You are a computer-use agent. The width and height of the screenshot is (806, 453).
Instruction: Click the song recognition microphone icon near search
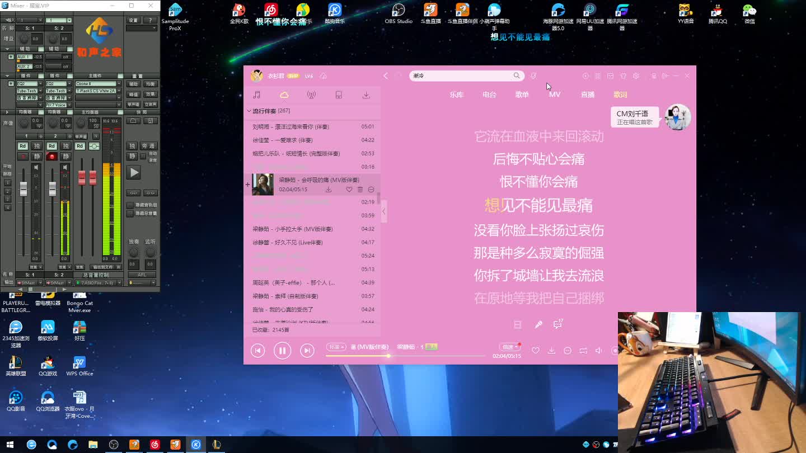[533, 75]
